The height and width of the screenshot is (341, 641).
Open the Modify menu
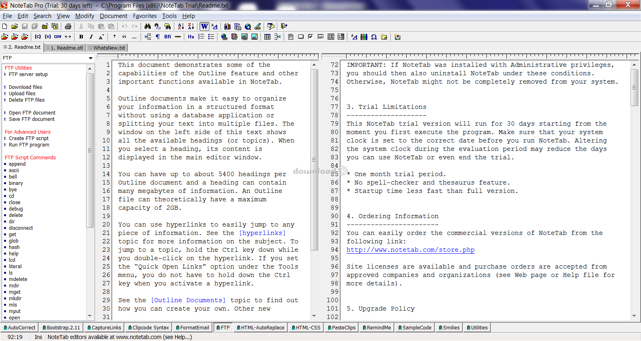click(x=85, y=16)
